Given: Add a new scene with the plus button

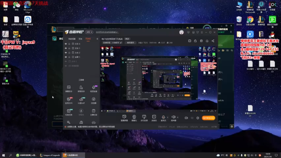Looking at the screenshot, I should click(x=97, y=39).
